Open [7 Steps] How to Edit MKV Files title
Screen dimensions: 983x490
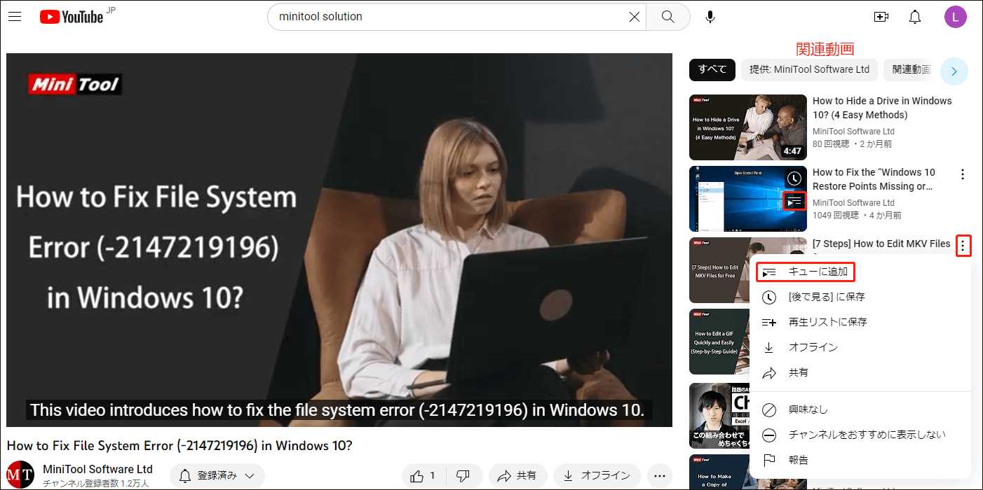pyautogui.click(x=881, y=244)
